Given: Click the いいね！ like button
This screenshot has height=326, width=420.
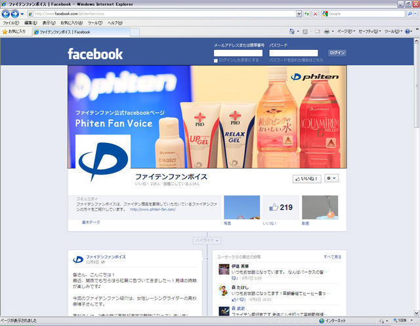Looking at the screenshot, I should click(x=306, y=178).
